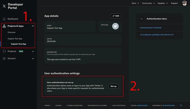Open the Privacy footer link
Screen dimensions: 190x109
coord(47,106)
